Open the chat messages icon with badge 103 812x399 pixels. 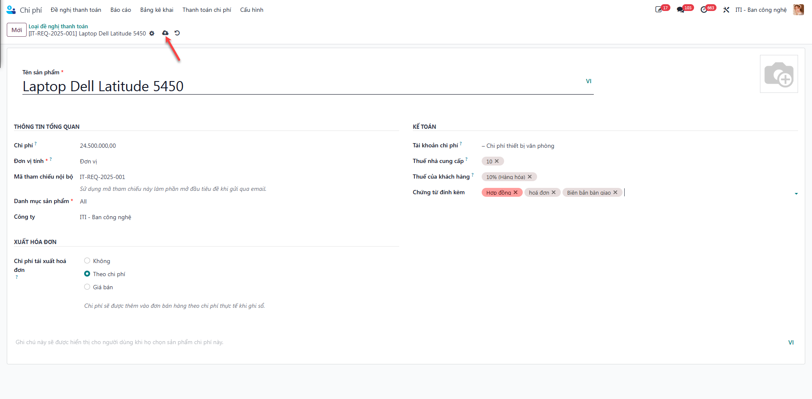pos(680,10)
